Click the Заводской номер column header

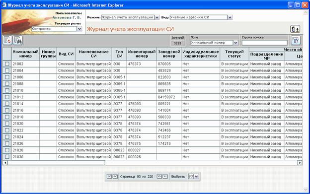coord(169,54)
